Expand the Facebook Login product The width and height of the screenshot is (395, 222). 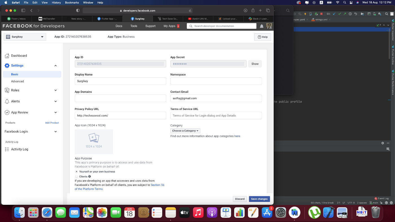pos(56,131)
